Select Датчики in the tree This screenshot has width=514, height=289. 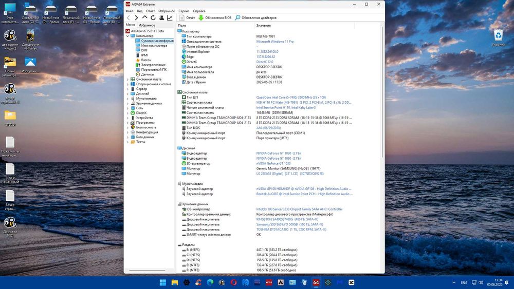[148, 74]
